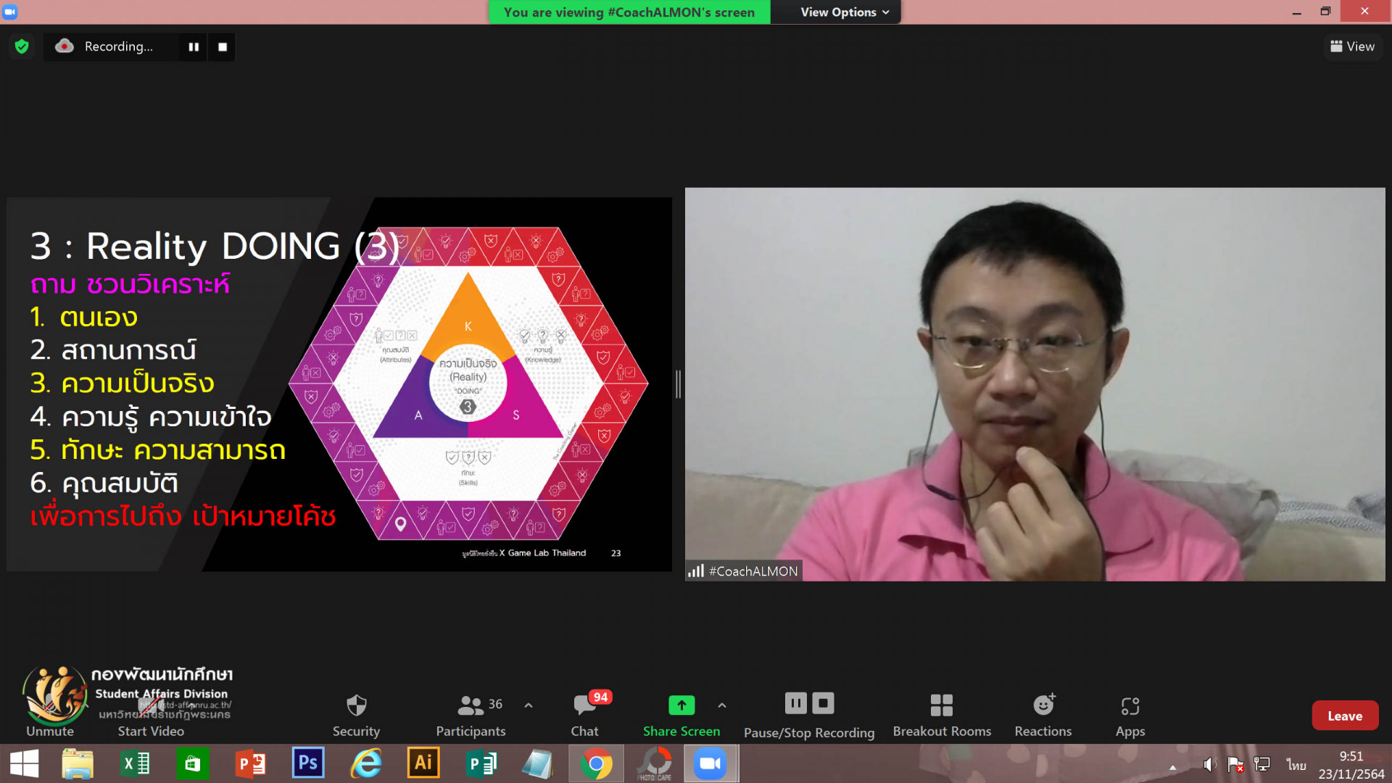This screenshot has width=1392, height=783.
Task: Click the red Leave button
Action: click(1344, 716)
